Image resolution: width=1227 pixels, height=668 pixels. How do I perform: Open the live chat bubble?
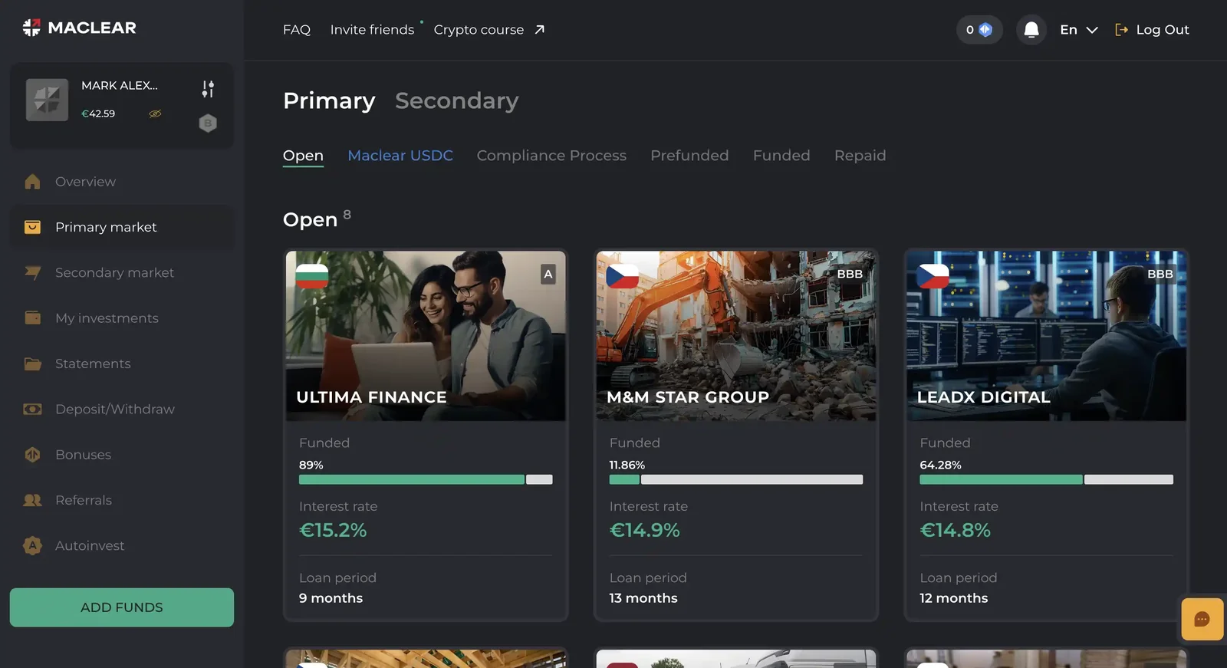click(x=1202, y=619)
